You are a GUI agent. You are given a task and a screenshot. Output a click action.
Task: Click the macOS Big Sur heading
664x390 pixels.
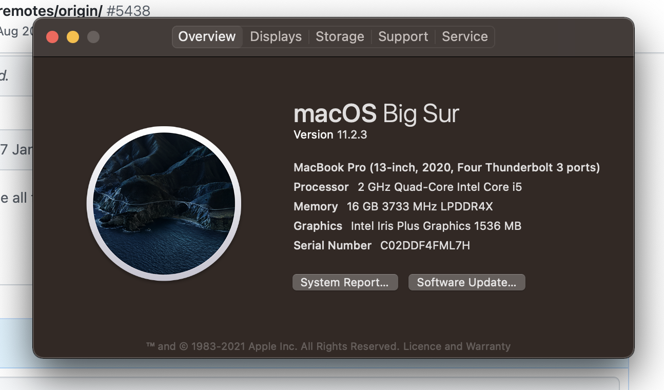pyautogui.click(x=376, y=114)
